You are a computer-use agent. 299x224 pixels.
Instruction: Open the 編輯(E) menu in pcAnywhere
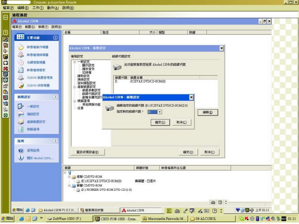[x=23, y=8]
